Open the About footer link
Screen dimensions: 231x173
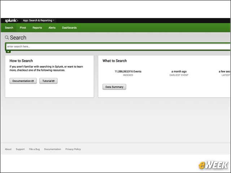[8, 149]
